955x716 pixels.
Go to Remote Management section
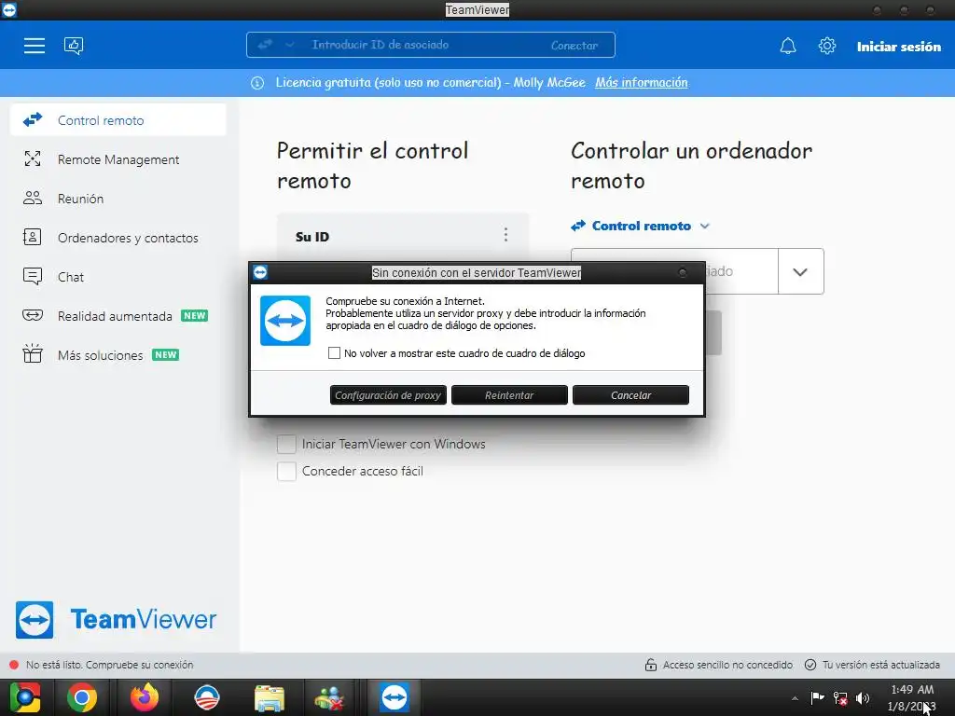point(118,158)
